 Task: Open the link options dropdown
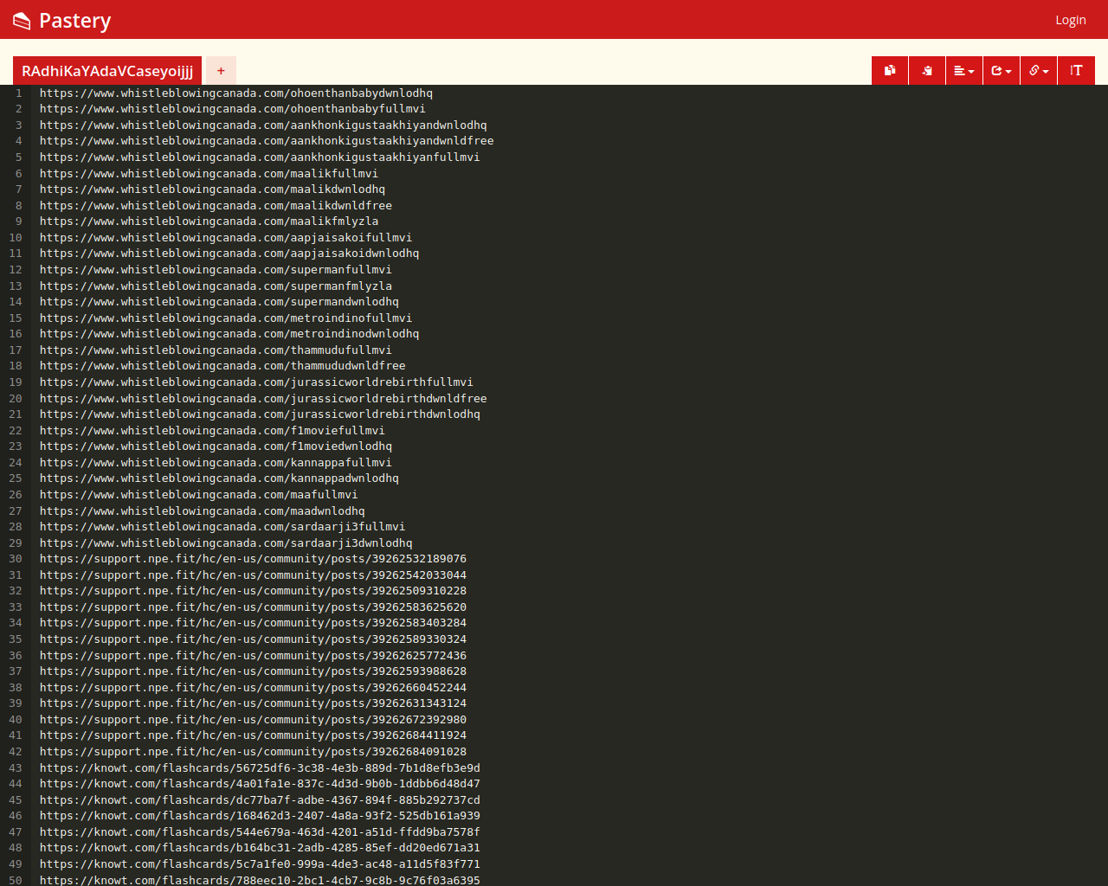(1039, 71)
